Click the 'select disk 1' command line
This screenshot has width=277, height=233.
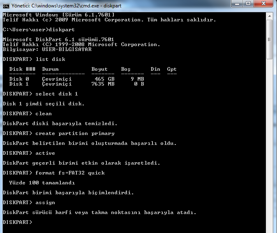(40, 94)
